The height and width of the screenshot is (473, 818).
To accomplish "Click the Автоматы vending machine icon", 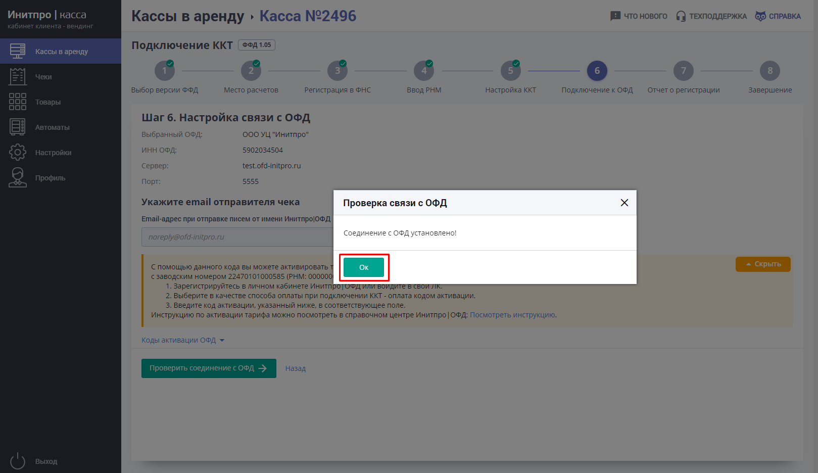I will [x=18, y=127].
